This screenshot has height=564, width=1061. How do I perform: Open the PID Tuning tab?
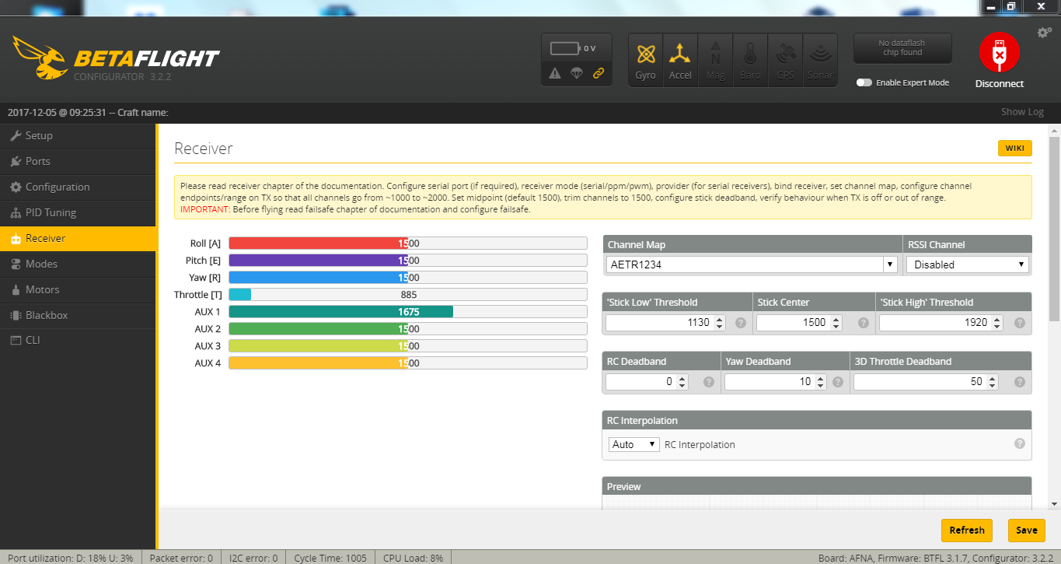51,212
